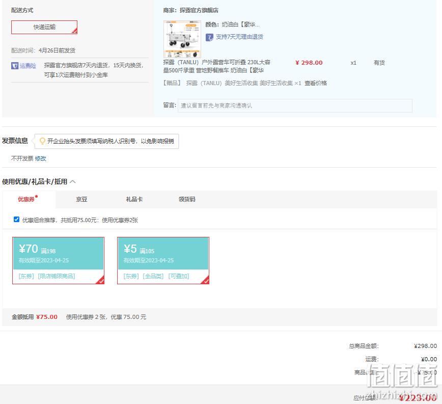The height and width of the screenshot is (404, 442).
Task: Open the 运费险 link
Action: pos(27,66)
